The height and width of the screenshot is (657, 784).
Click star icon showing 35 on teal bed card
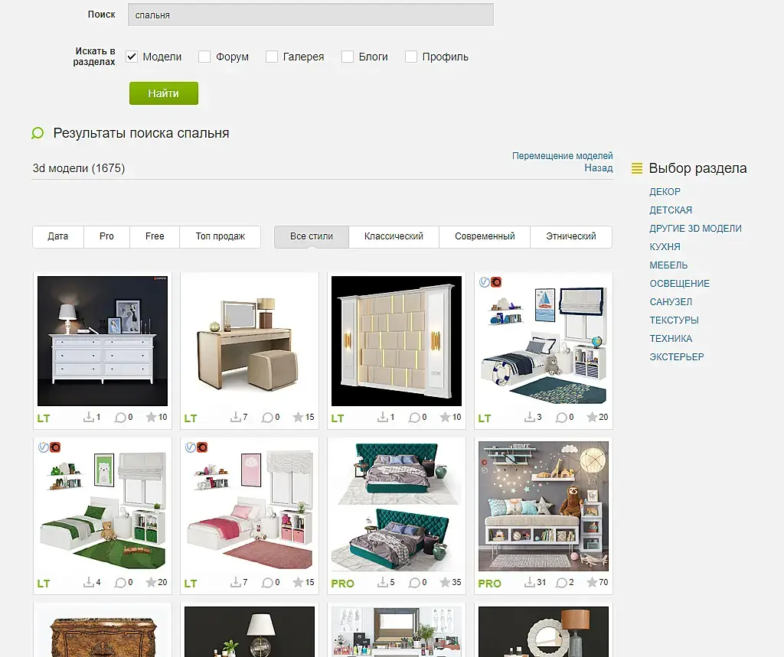[x=445, y=582]
